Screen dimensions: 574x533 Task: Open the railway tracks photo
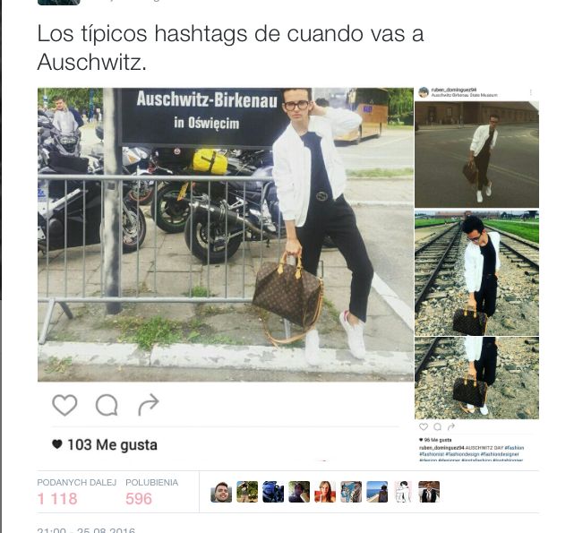476,273
